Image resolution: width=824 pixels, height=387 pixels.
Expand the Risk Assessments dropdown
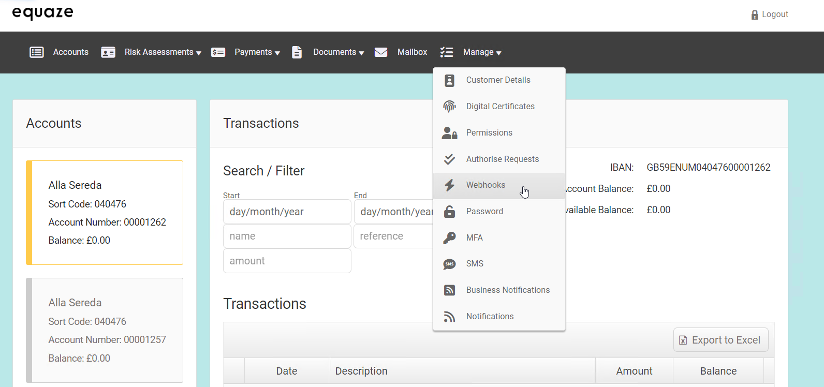[163, 52]
